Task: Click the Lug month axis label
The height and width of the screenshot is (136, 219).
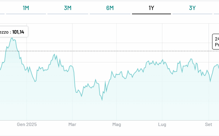Action: pos(162,124)
